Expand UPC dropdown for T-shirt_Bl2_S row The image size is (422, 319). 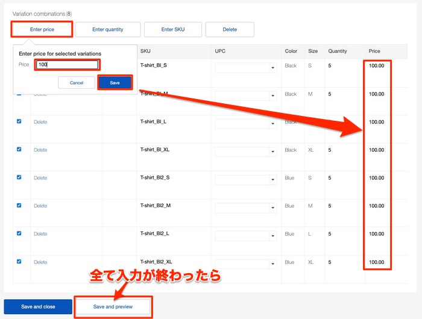(x=272, y=180)
